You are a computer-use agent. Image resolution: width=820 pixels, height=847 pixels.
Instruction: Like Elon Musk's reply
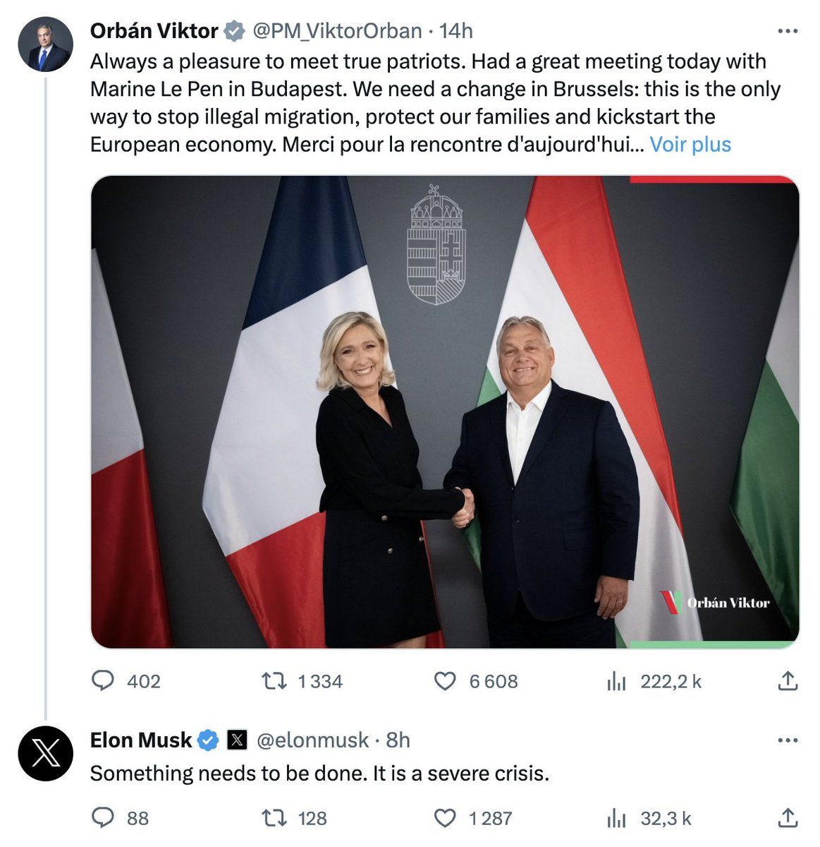444,818
